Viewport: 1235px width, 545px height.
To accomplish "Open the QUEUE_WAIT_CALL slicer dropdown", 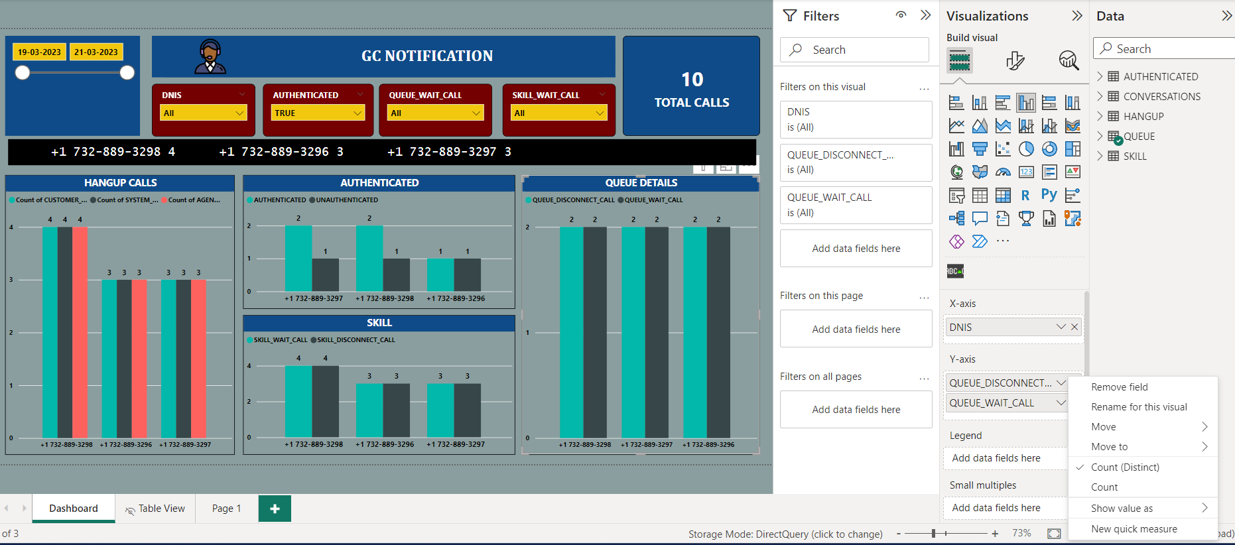I will 436,113.
